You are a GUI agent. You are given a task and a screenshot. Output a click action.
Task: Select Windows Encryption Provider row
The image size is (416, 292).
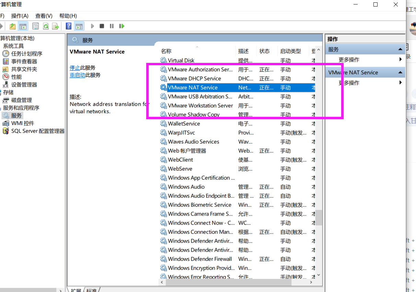237,268
